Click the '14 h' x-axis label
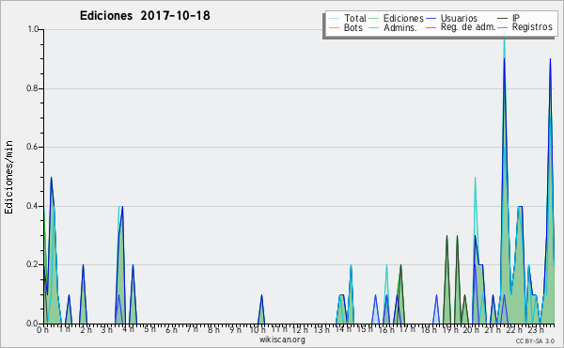This screenshot has height=348, width=564. point(343,329)
